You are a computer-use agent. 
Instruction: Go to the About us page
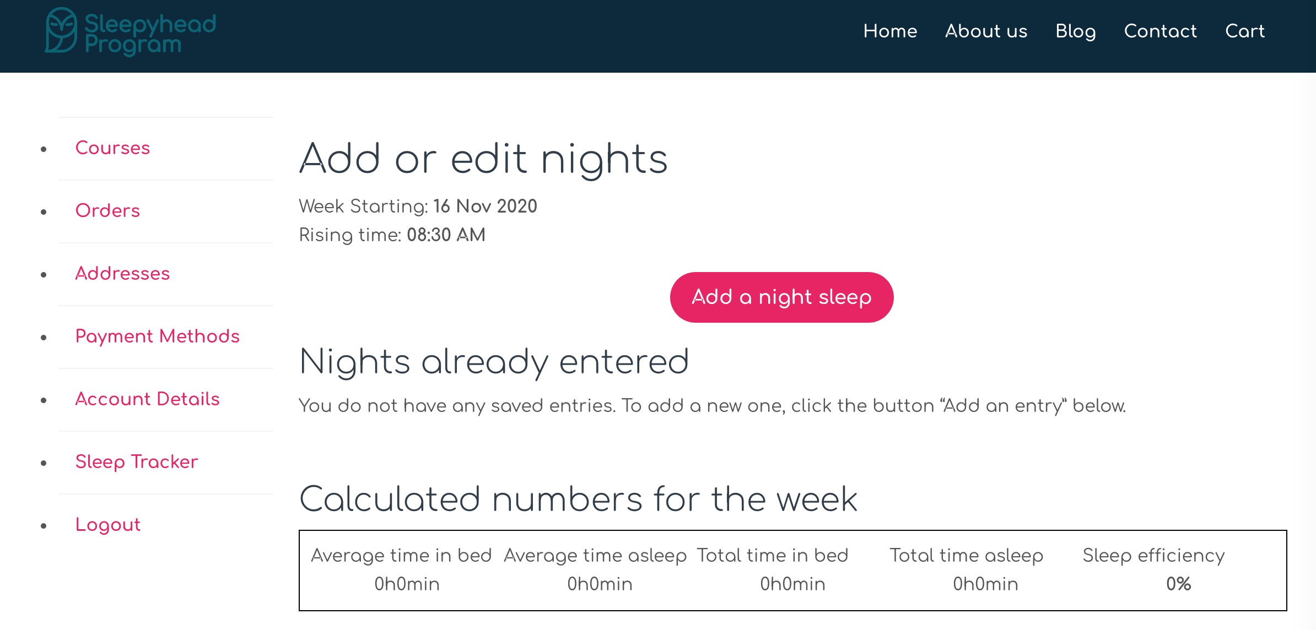pos(986,31)
